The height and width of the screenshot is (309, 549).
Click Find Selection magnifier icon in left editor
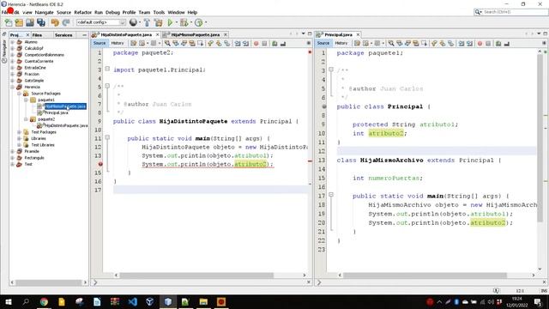point(167,43)
